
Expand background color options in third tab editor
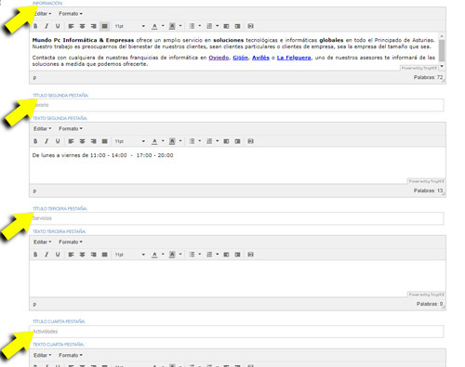[180, 255]
